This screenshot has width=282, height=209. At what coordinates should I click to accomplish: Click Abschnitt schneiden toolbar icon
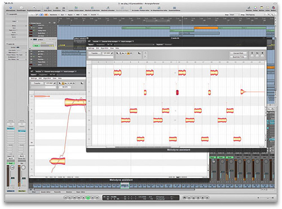pos(108,8)
